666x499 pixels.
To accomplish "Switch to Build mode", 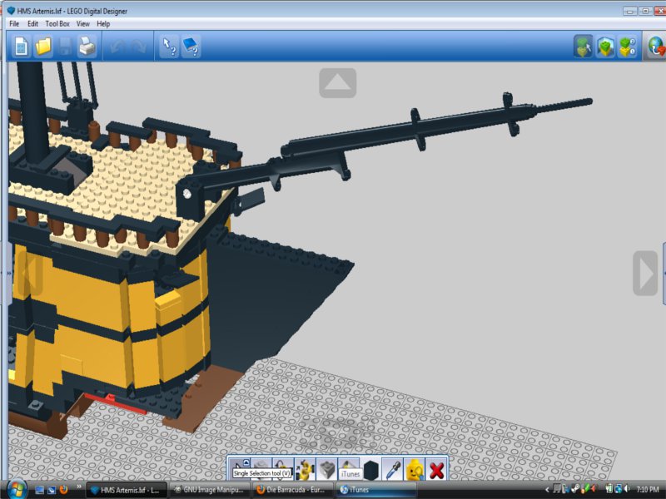I will [584, 47].
